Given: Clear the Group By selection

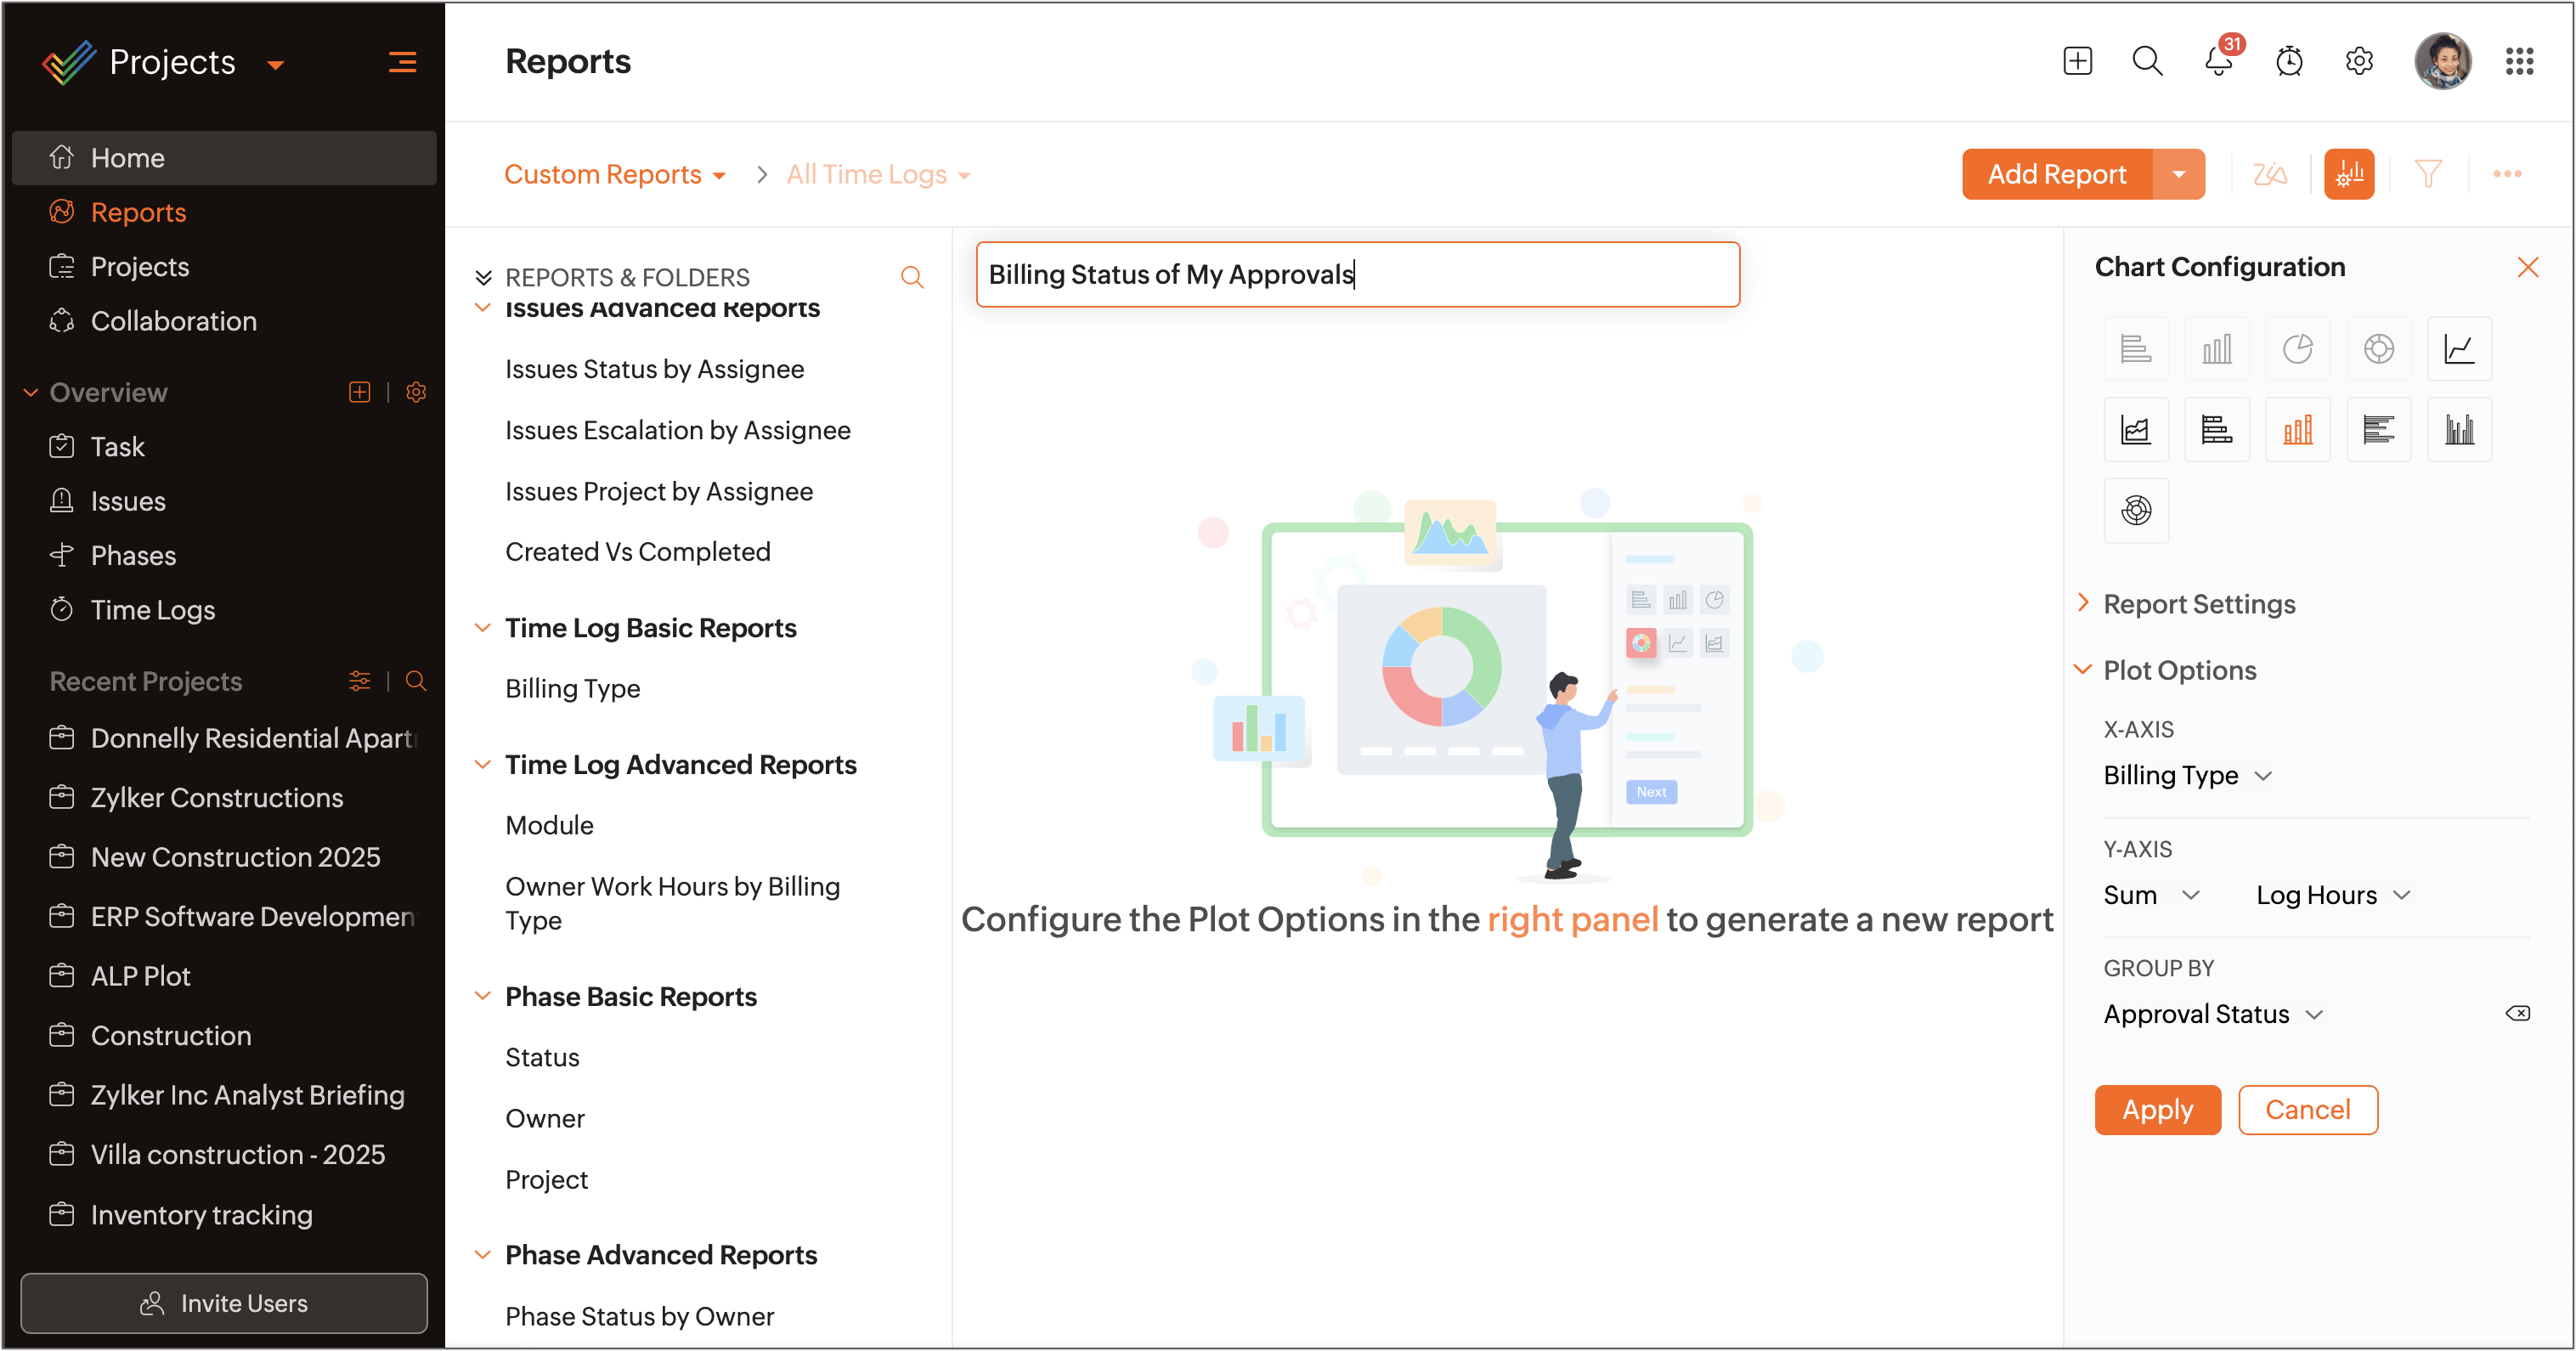Looking at the screenshot, I should (2517, 1013).
